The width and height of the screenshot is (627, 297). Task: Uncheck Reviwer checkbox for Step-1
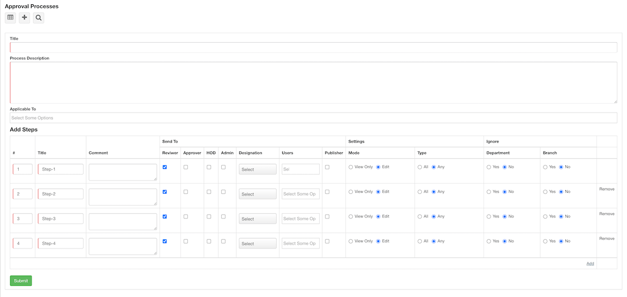(165, 167)
